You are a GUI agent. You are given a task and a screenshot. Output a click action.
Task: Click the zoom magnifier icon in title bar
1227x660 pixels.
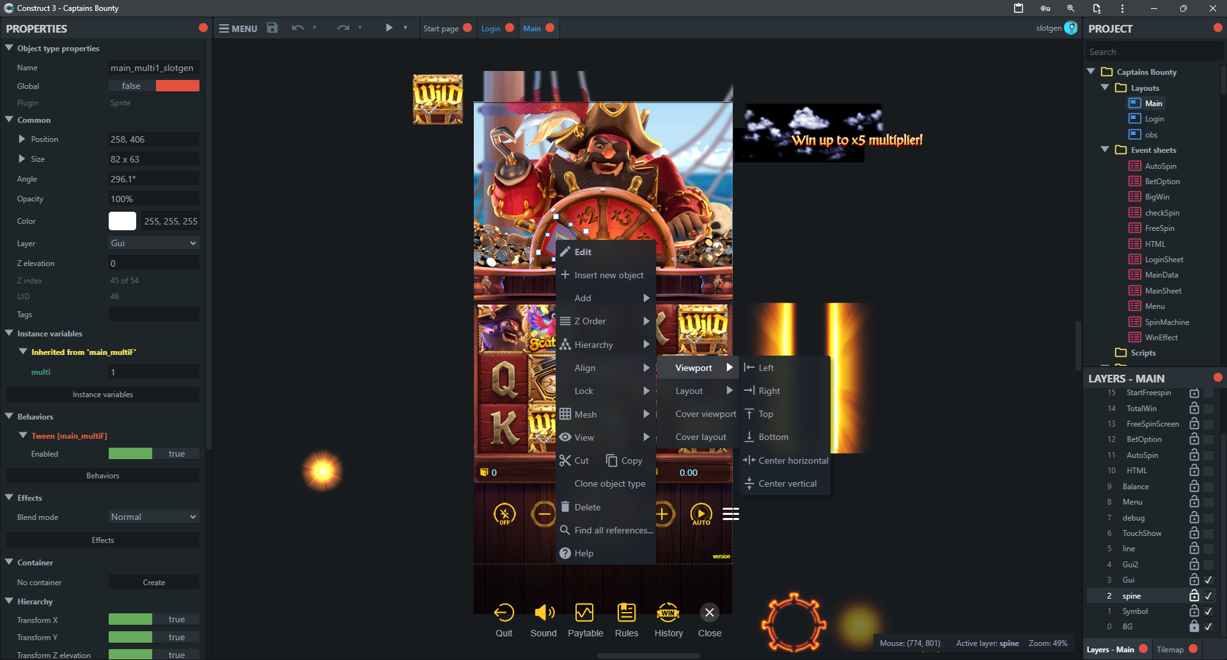coord(1070,8)
